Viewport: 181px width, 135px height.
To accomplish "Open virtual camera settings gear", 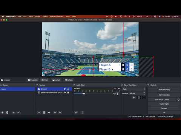I will (178, 100).
